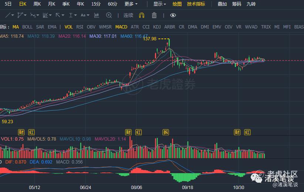
Task: Enable the WMSR indicator
Action: [105, 27]
